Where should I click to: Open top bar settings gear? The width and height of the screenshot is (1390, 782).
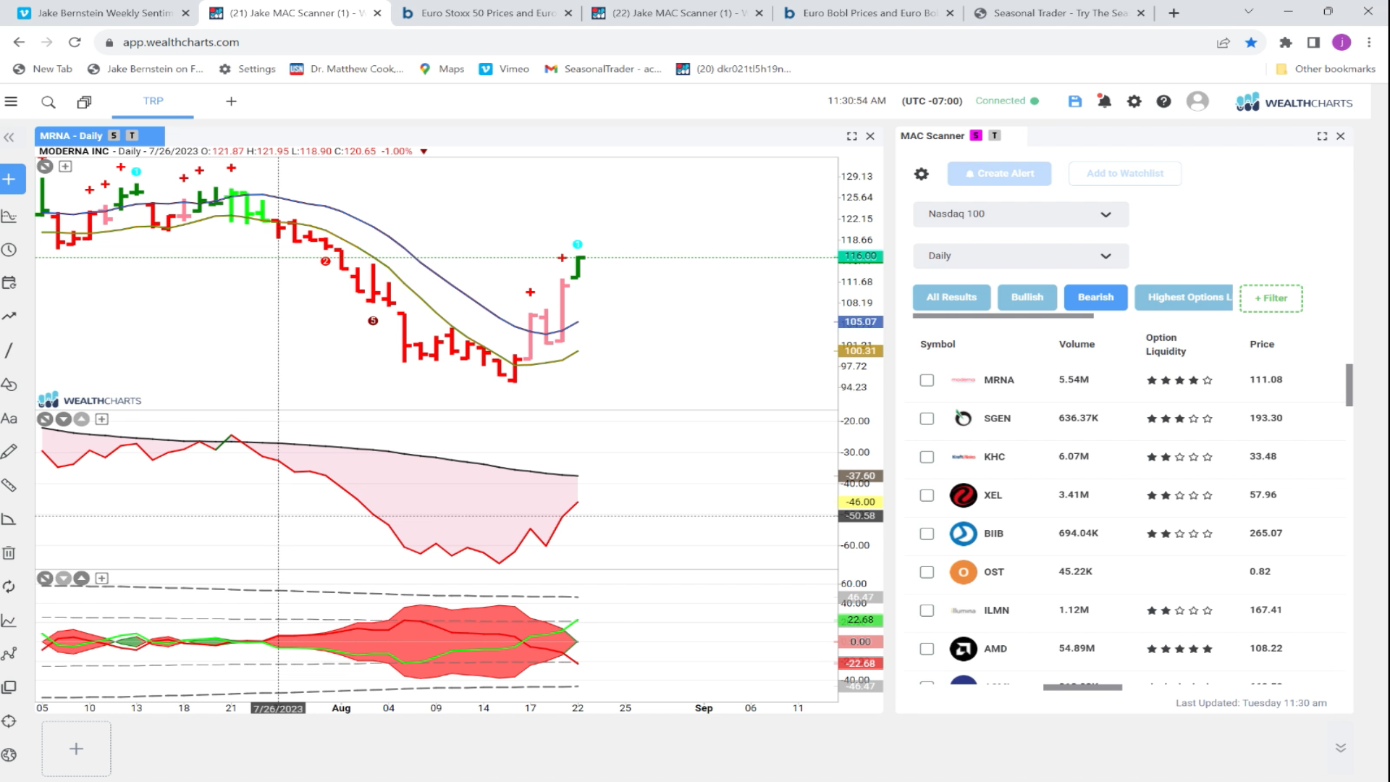1134,102
